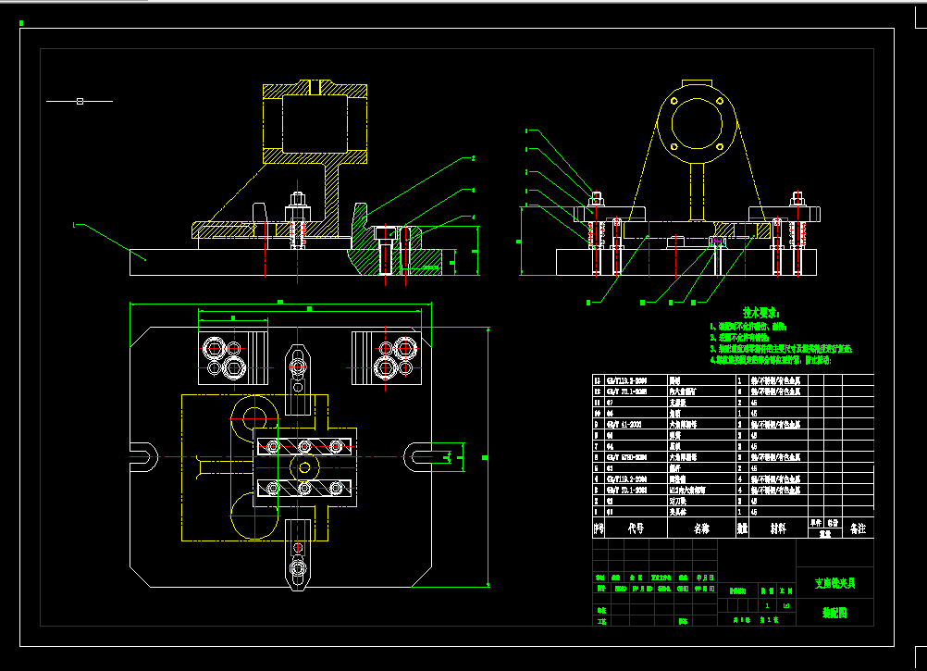The height and width of the screenshot is (671, 927).
Task: Select the 材料 column header
Action: pyautogui.click(x=778, y=528)
